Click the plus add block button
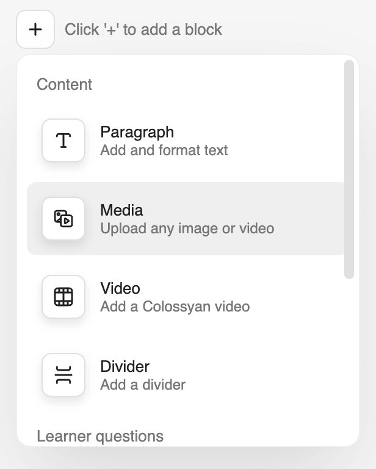376x469 pixels. [35, 29]
